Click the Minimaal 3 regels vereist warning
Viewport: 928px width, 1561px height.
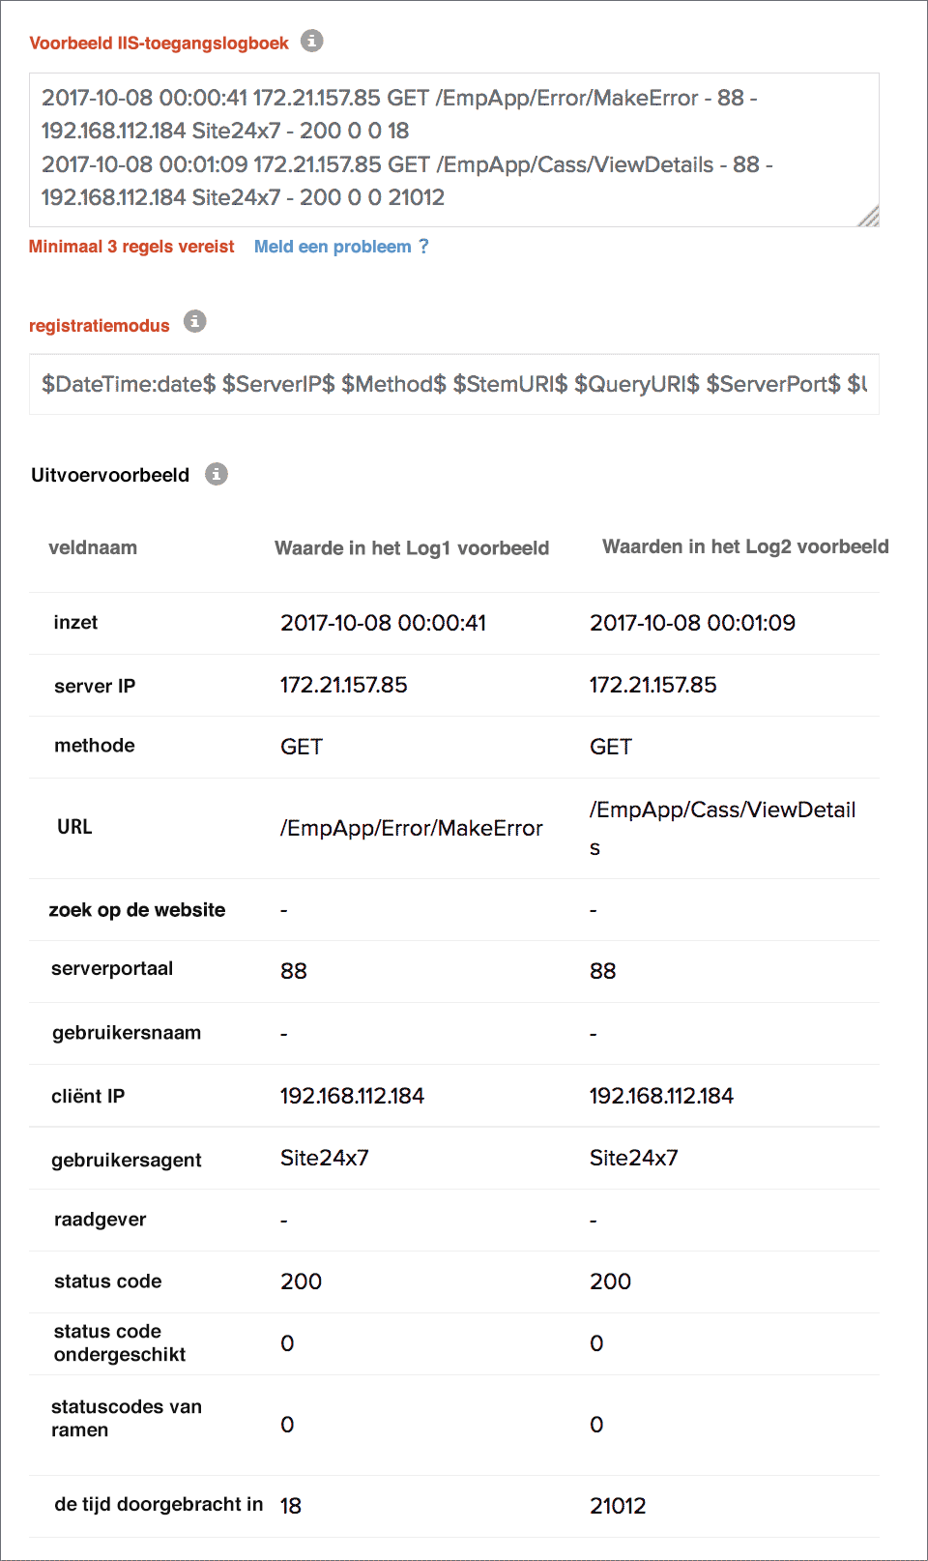point(131,247)
